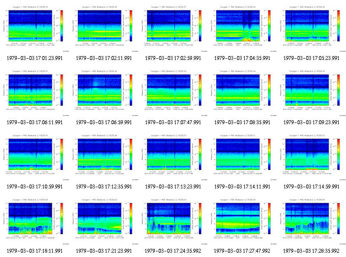Open the 17:01:23.991 spectrogram thumbnail
This screenshot has height=257, width=346.
click(35, 29)
